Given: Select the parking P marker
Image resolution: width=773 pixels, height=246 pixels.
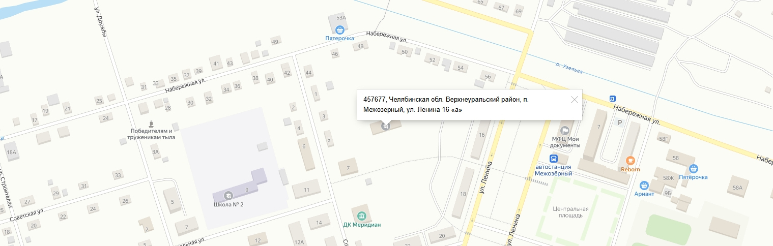Looking at the screenshot, I should coord(619,122).
